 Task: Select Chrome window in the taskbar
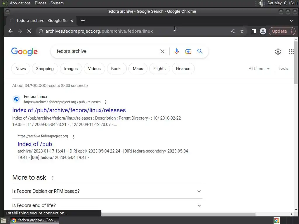[x=34, y=220]
